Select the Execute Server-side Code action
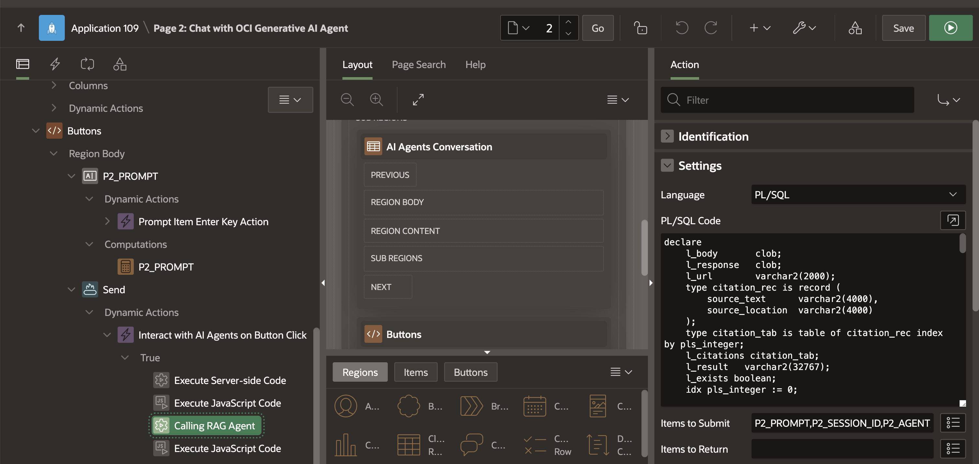This screenshot has width=979, height=464. click(x=230, y=380)
